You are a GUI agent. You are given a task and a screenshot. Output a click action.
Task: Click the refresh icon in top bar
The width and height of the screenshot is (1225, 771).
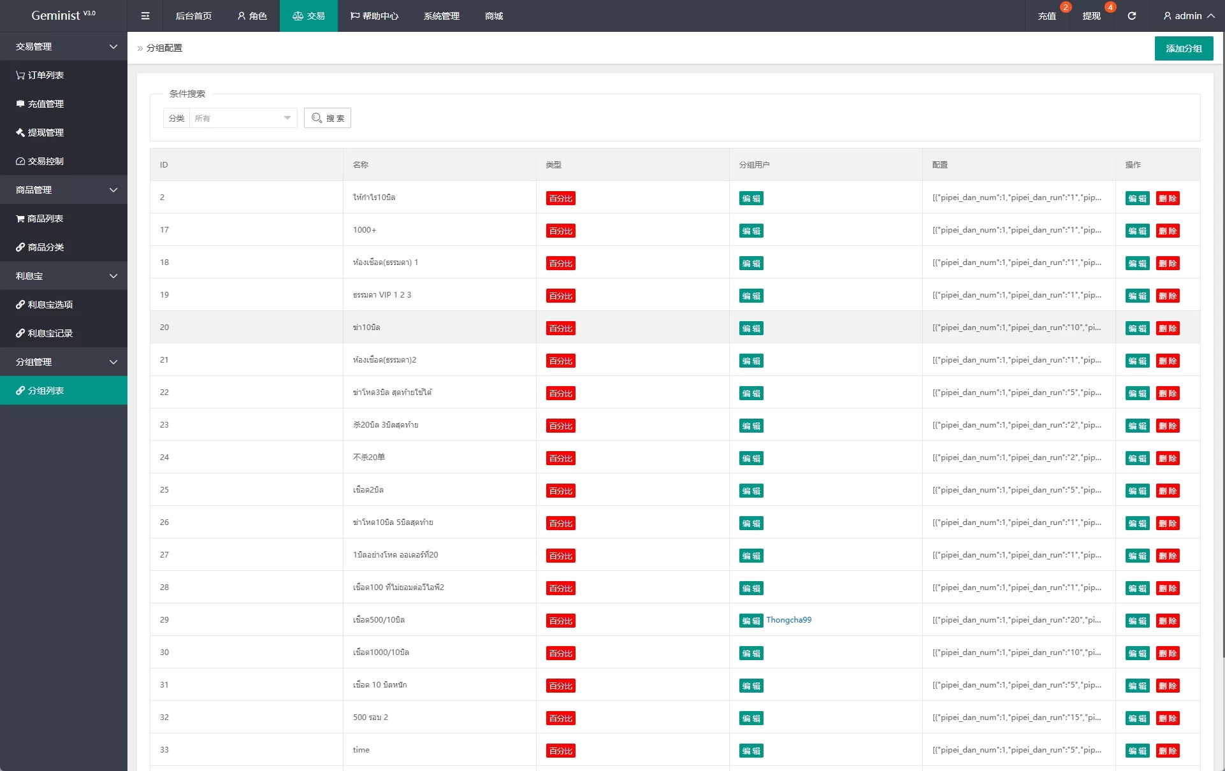(1132, 16)
